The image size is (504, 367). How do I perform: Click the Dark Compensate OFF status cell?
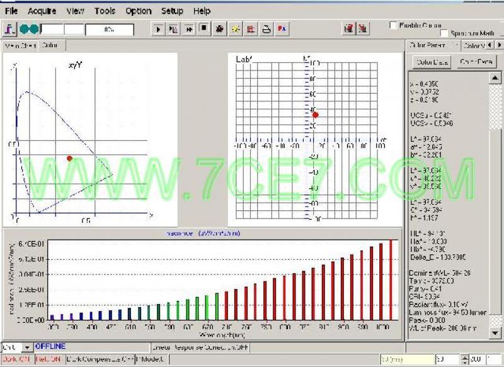coord(100,359)
